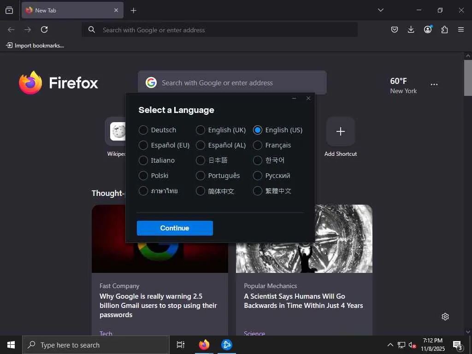Select Français language option
This screenshot has height=354, width=472.
[272, 145]
